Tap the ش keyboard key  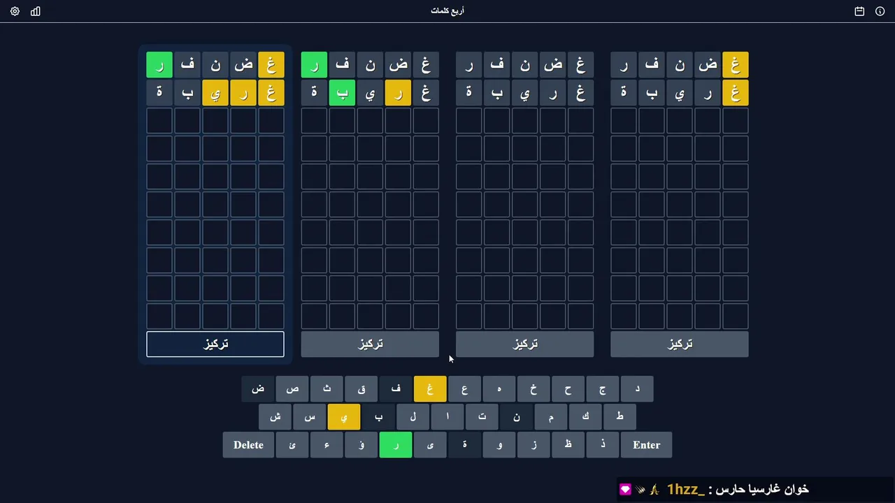[275, 417]
